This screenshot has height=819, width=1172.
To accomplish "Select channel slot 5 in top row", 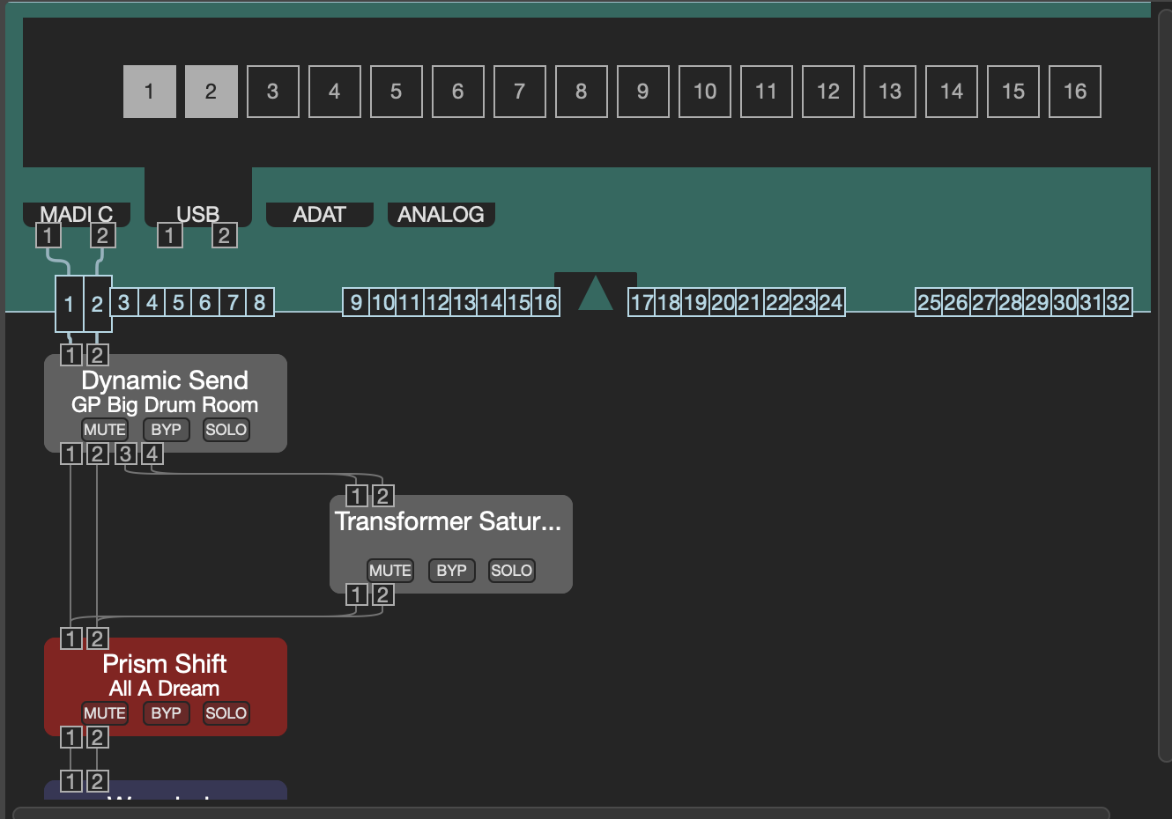I will (x=396, y=92).
